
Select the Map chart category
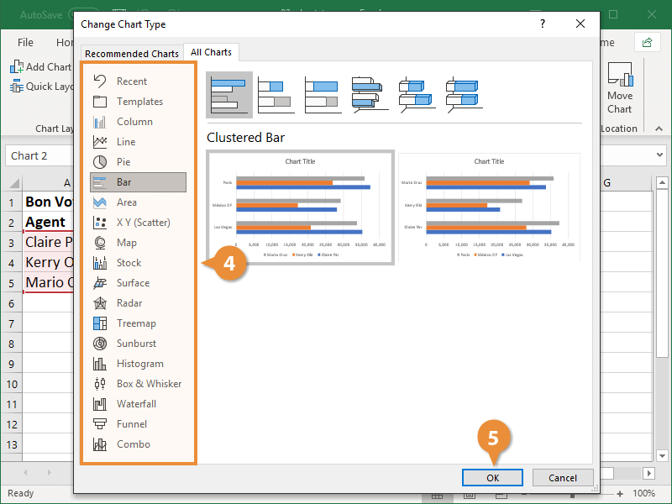click(x=138, y=243)
